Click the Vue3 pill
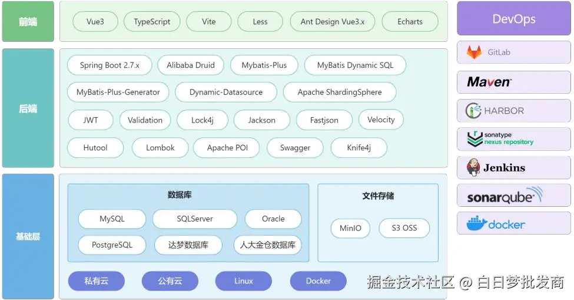 click(x=95, y=22)
